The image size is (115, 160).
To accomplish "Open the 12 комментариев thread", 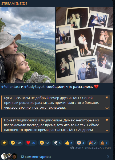I will (35, 157).
